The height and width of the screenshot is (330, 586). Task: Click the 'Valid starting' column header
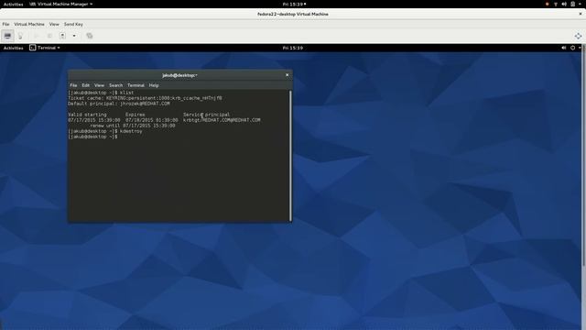pyautogui.click(x=87, y=115)
